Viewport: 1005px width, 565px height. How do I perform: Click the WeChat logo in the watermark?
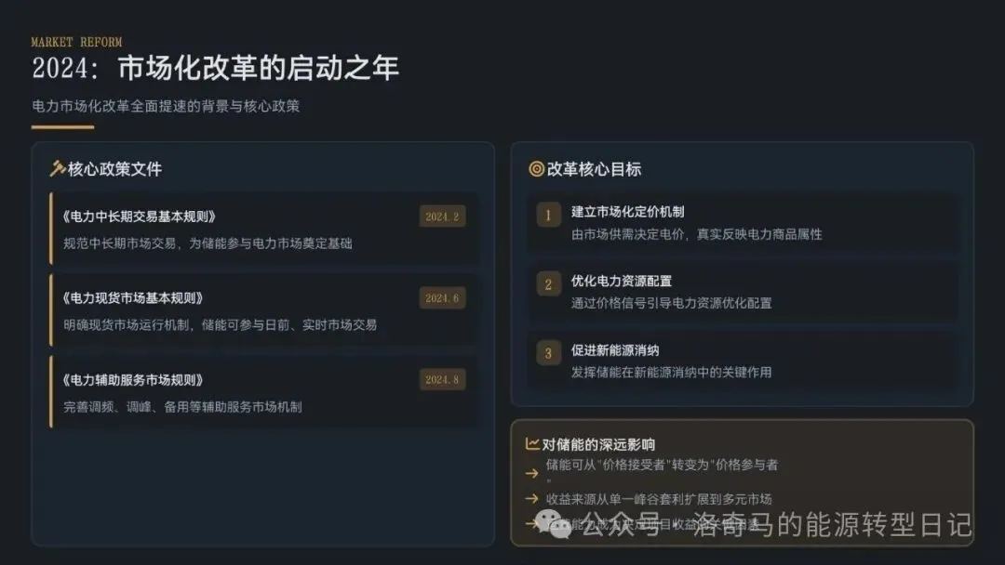(553, 524)
